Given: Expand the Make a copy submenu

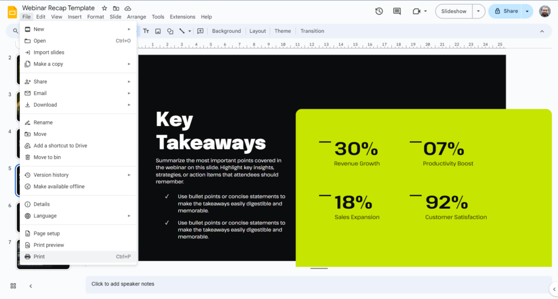Looking at the screenshot, I should click(x=129, y=64).
